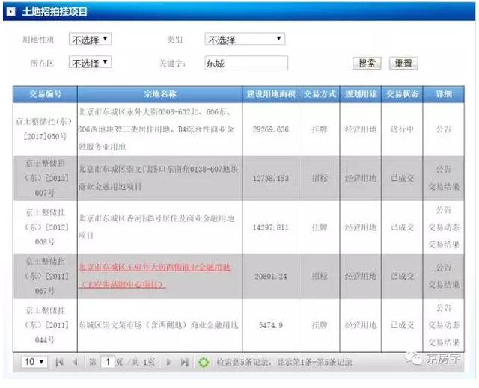Select the 东城区崇文菜市场 parcel name
This screenshot has width=479, height=388.
(x=158, y=325)
